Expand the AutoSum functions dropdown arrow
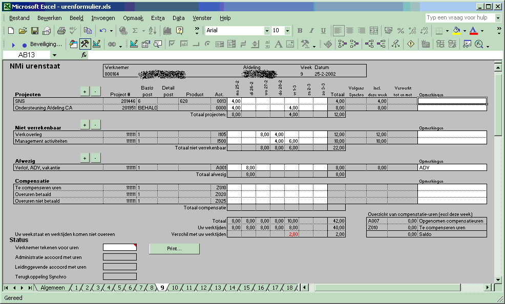This screenshot has width=505, height=304. (143, 31)
